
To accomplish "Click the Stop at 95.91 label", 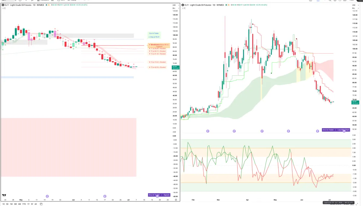I will (154, 37).
